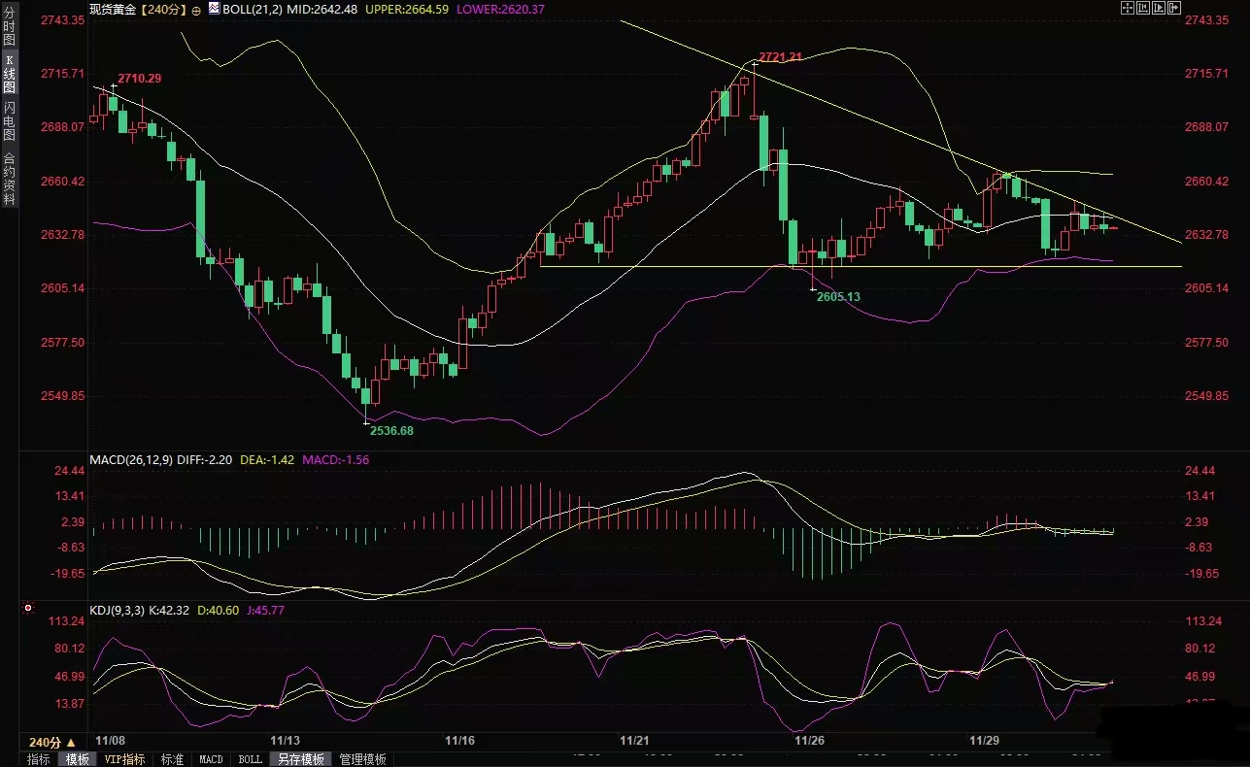Click the right-axis 13.41 MACD label

[1201, 496]
